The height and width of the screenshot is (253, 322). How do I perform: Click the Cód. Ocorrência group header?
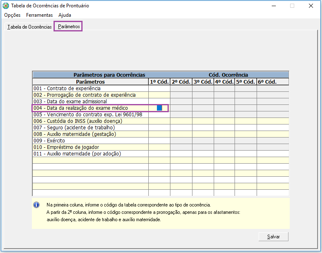[x=228, y=75]
